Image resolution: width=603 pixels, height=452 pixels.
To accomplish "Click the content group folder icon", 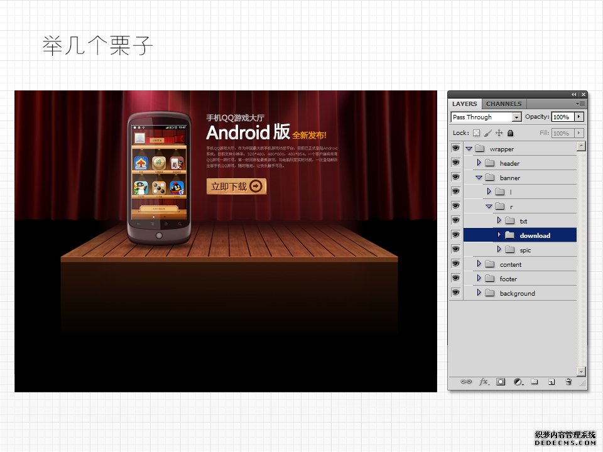I will tap(489, 264).
